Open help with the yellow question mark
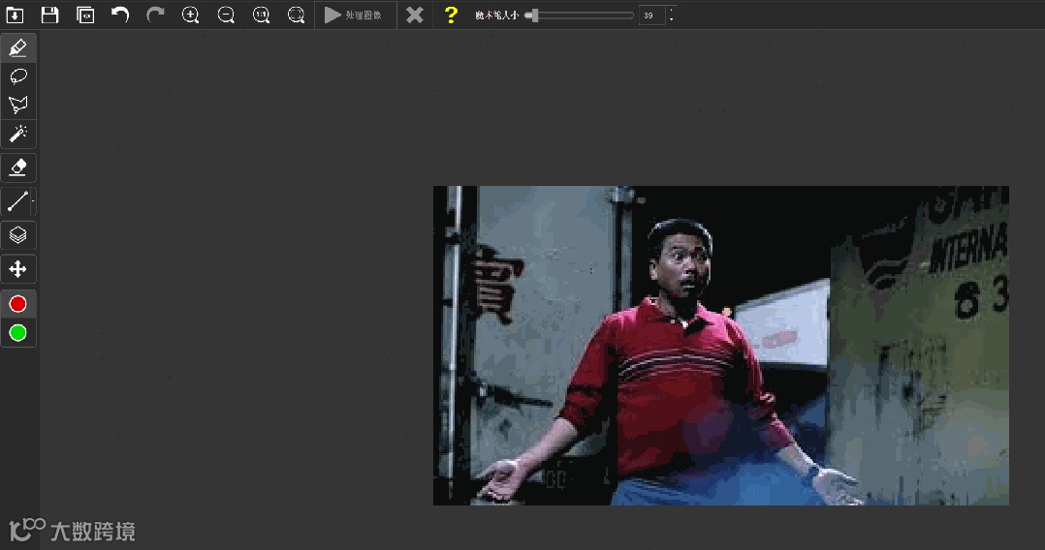 tap(451, 15)
